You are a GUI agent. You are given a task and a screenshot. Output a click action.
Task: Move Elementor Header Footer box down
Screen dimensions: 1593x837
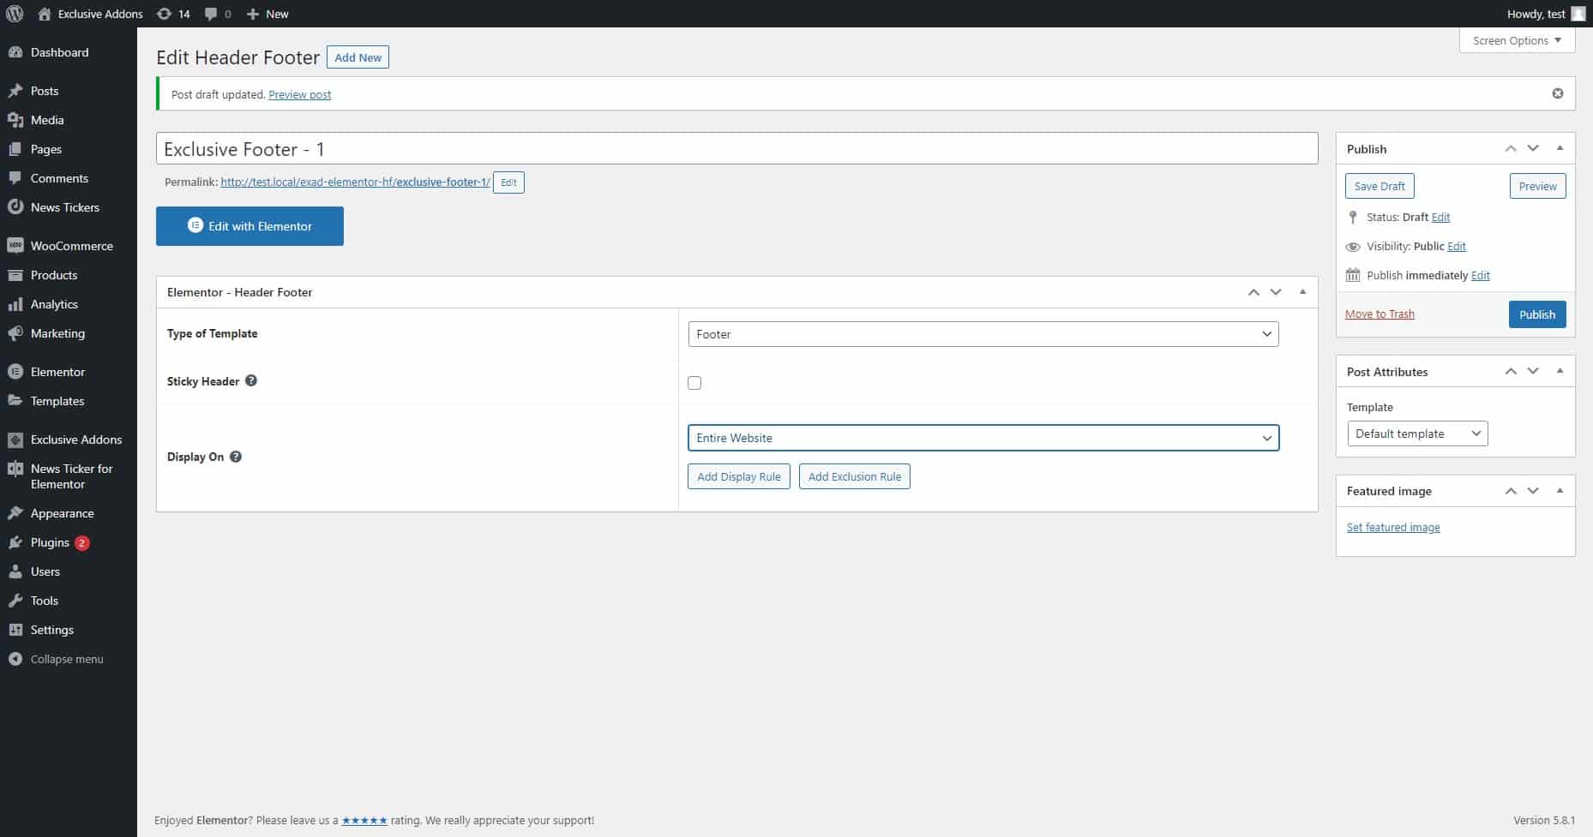[x=1276, y=292]
